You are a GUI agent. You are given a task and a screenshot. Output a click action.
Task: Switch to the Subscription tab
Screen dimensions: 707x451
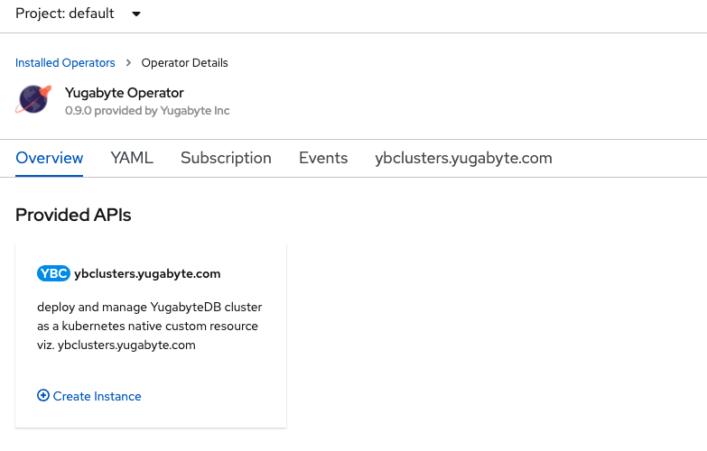[x=226, y=158]
